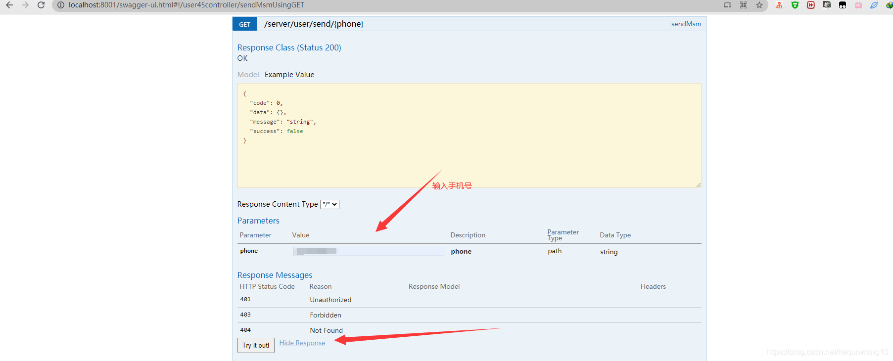The image size is (893, 361).
Task: Open Response Content Type dropdown
Action: [x=329, y=204]
